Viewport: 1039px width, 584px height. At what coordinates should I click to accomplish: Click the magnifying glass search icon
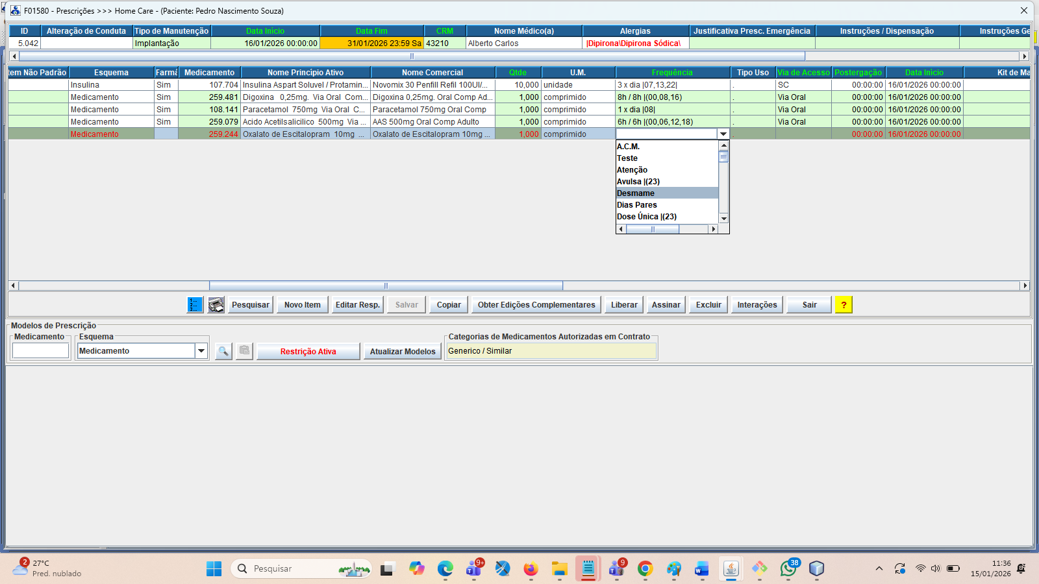(223, 351)
